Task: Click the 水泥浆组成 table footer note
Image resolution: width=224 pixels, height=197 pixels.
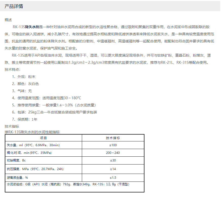Action: tap(68, 185)
